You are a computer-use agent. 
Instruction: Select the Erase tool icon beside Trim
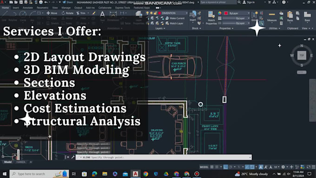tap(94, 13)
